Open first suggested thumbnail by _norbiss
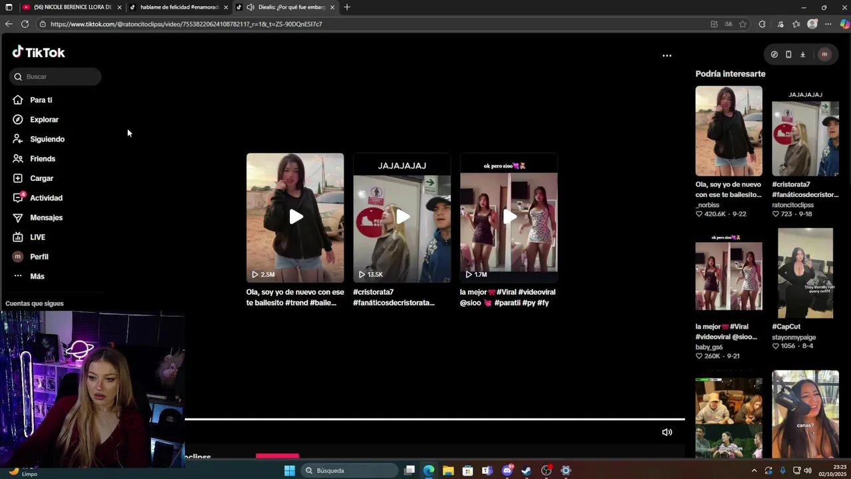This screenshot has height=479, width=851. [729, 131]
